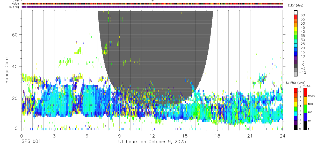The image size is (318, 147).
Task: Select the blue segment of NOISE color bar
Action: pyautogui.click(x=305, y=117)
